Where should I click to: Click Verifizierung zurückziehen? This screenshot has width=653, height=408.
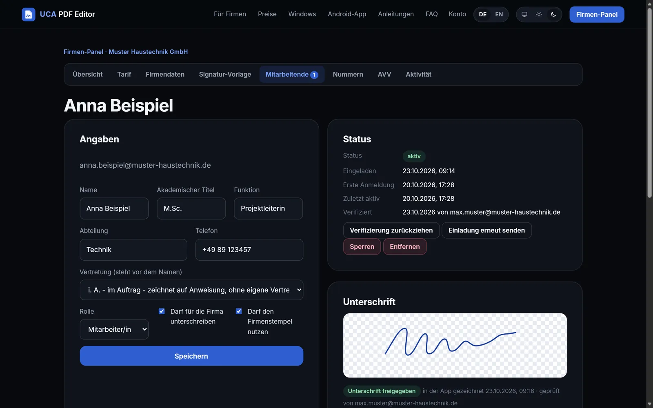391,231
